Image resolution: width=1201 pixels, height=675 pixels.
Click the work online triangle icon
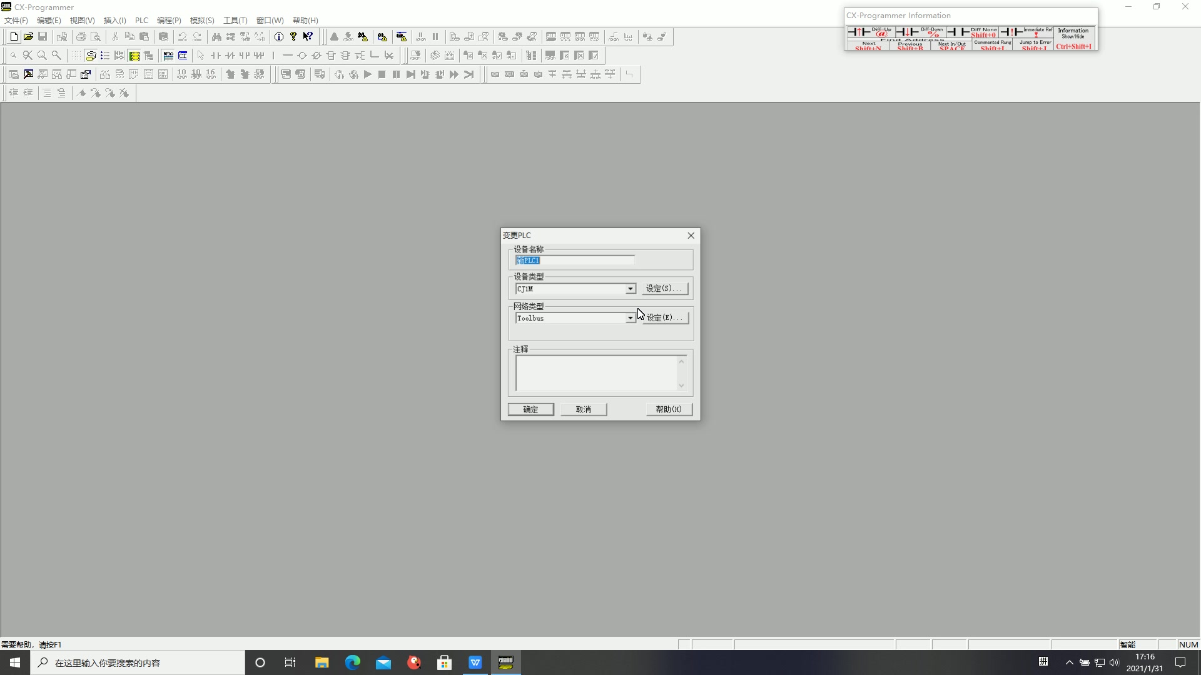(x=334, y=37)
